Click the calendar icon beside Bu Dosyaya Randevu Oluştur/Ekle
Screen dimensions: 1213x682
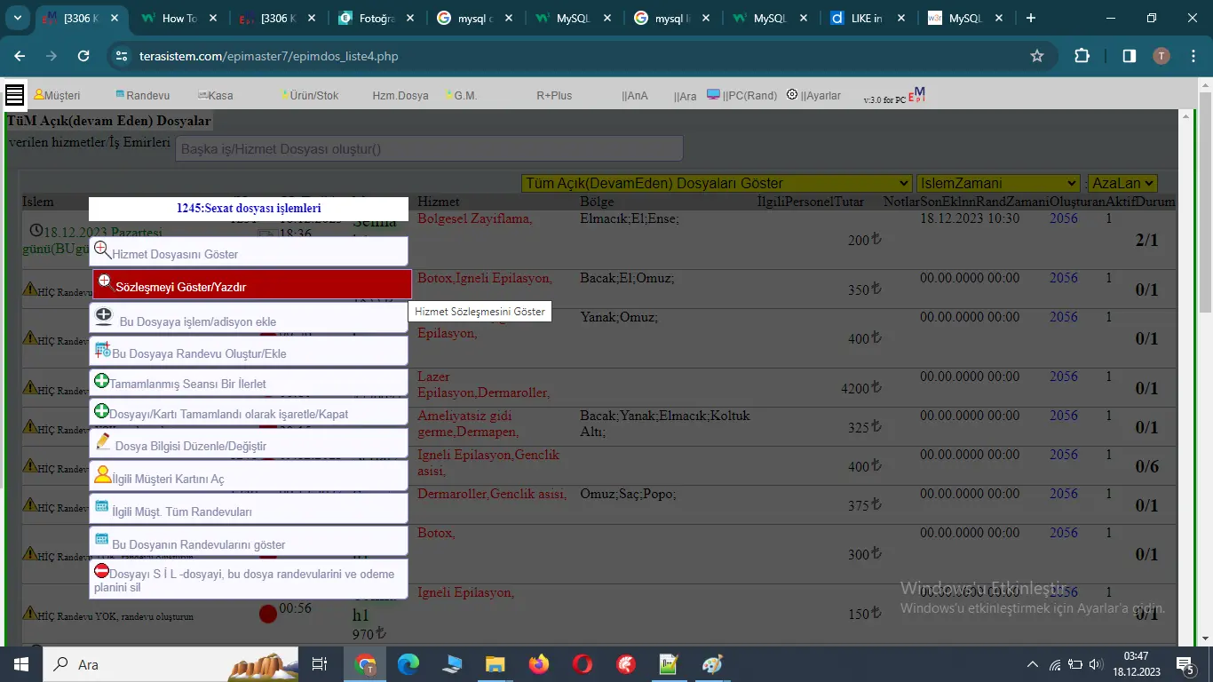click(103, 350)
